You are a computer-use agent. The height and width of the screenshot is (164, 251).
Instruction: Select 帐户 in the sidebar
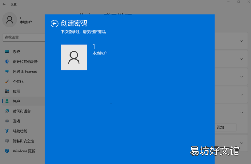click(23, 101)
